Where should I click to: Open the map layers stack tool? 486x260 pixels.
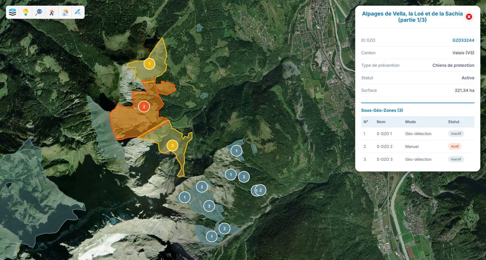13,12
